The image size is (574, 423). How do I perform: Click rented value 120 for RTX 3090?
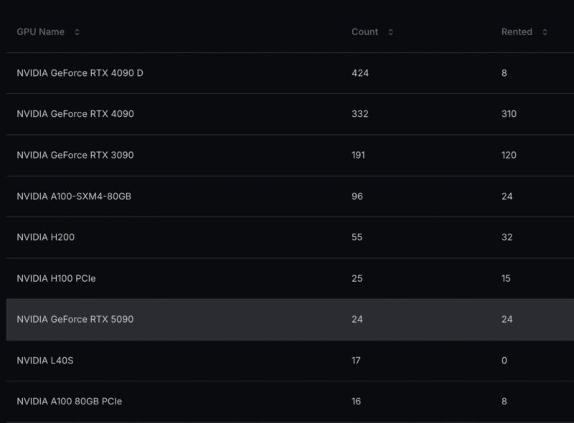click(509, 155)
